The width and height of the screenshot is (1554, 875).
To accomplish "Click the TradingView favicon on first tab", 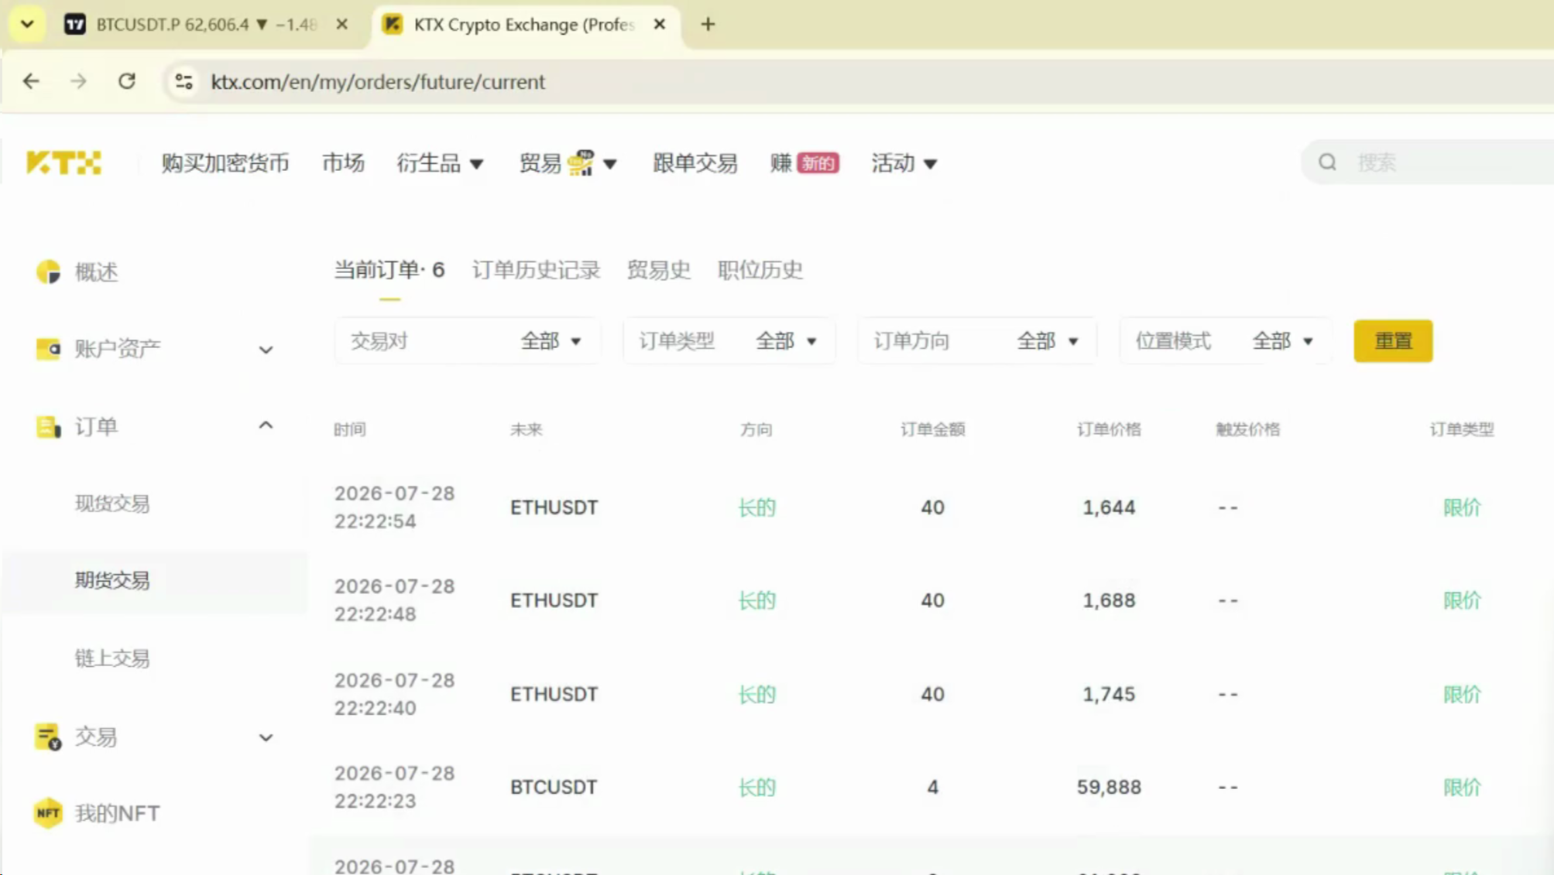I will (x=75, y=24).
